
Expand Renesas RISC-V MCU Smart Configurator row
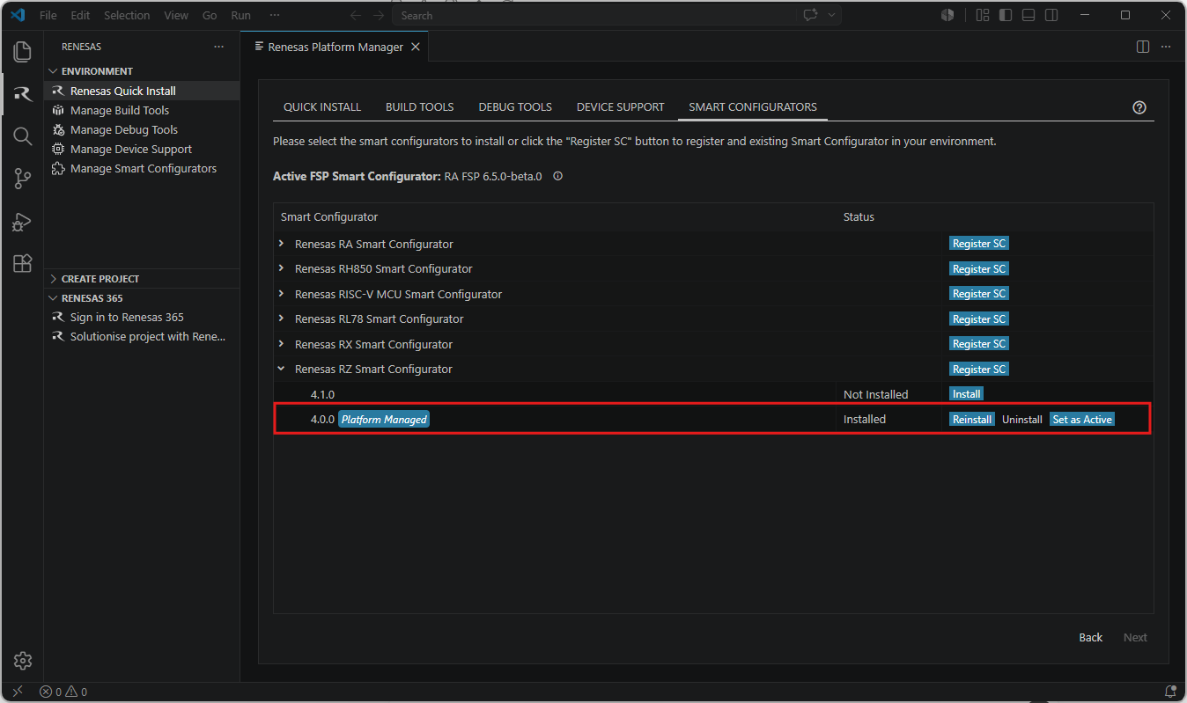click(281, 294)
